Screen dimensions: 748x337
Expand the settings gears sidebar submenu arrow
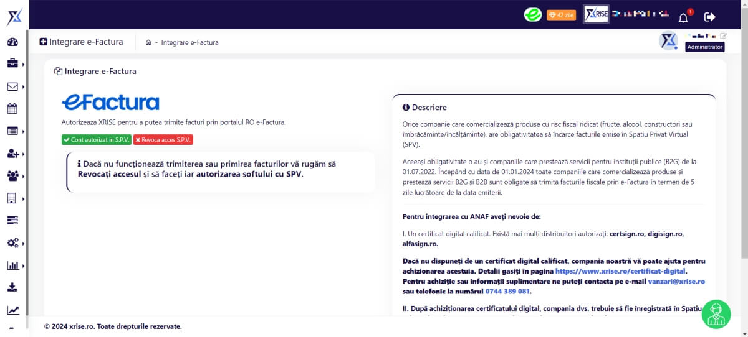[x=23, y=243]
